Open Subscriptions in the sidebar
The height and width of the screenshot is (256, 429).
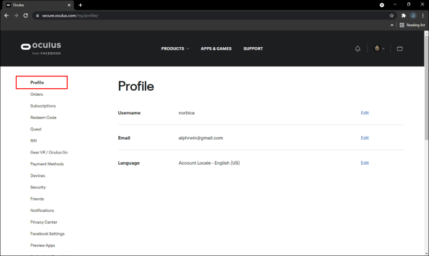click(43, 106)
